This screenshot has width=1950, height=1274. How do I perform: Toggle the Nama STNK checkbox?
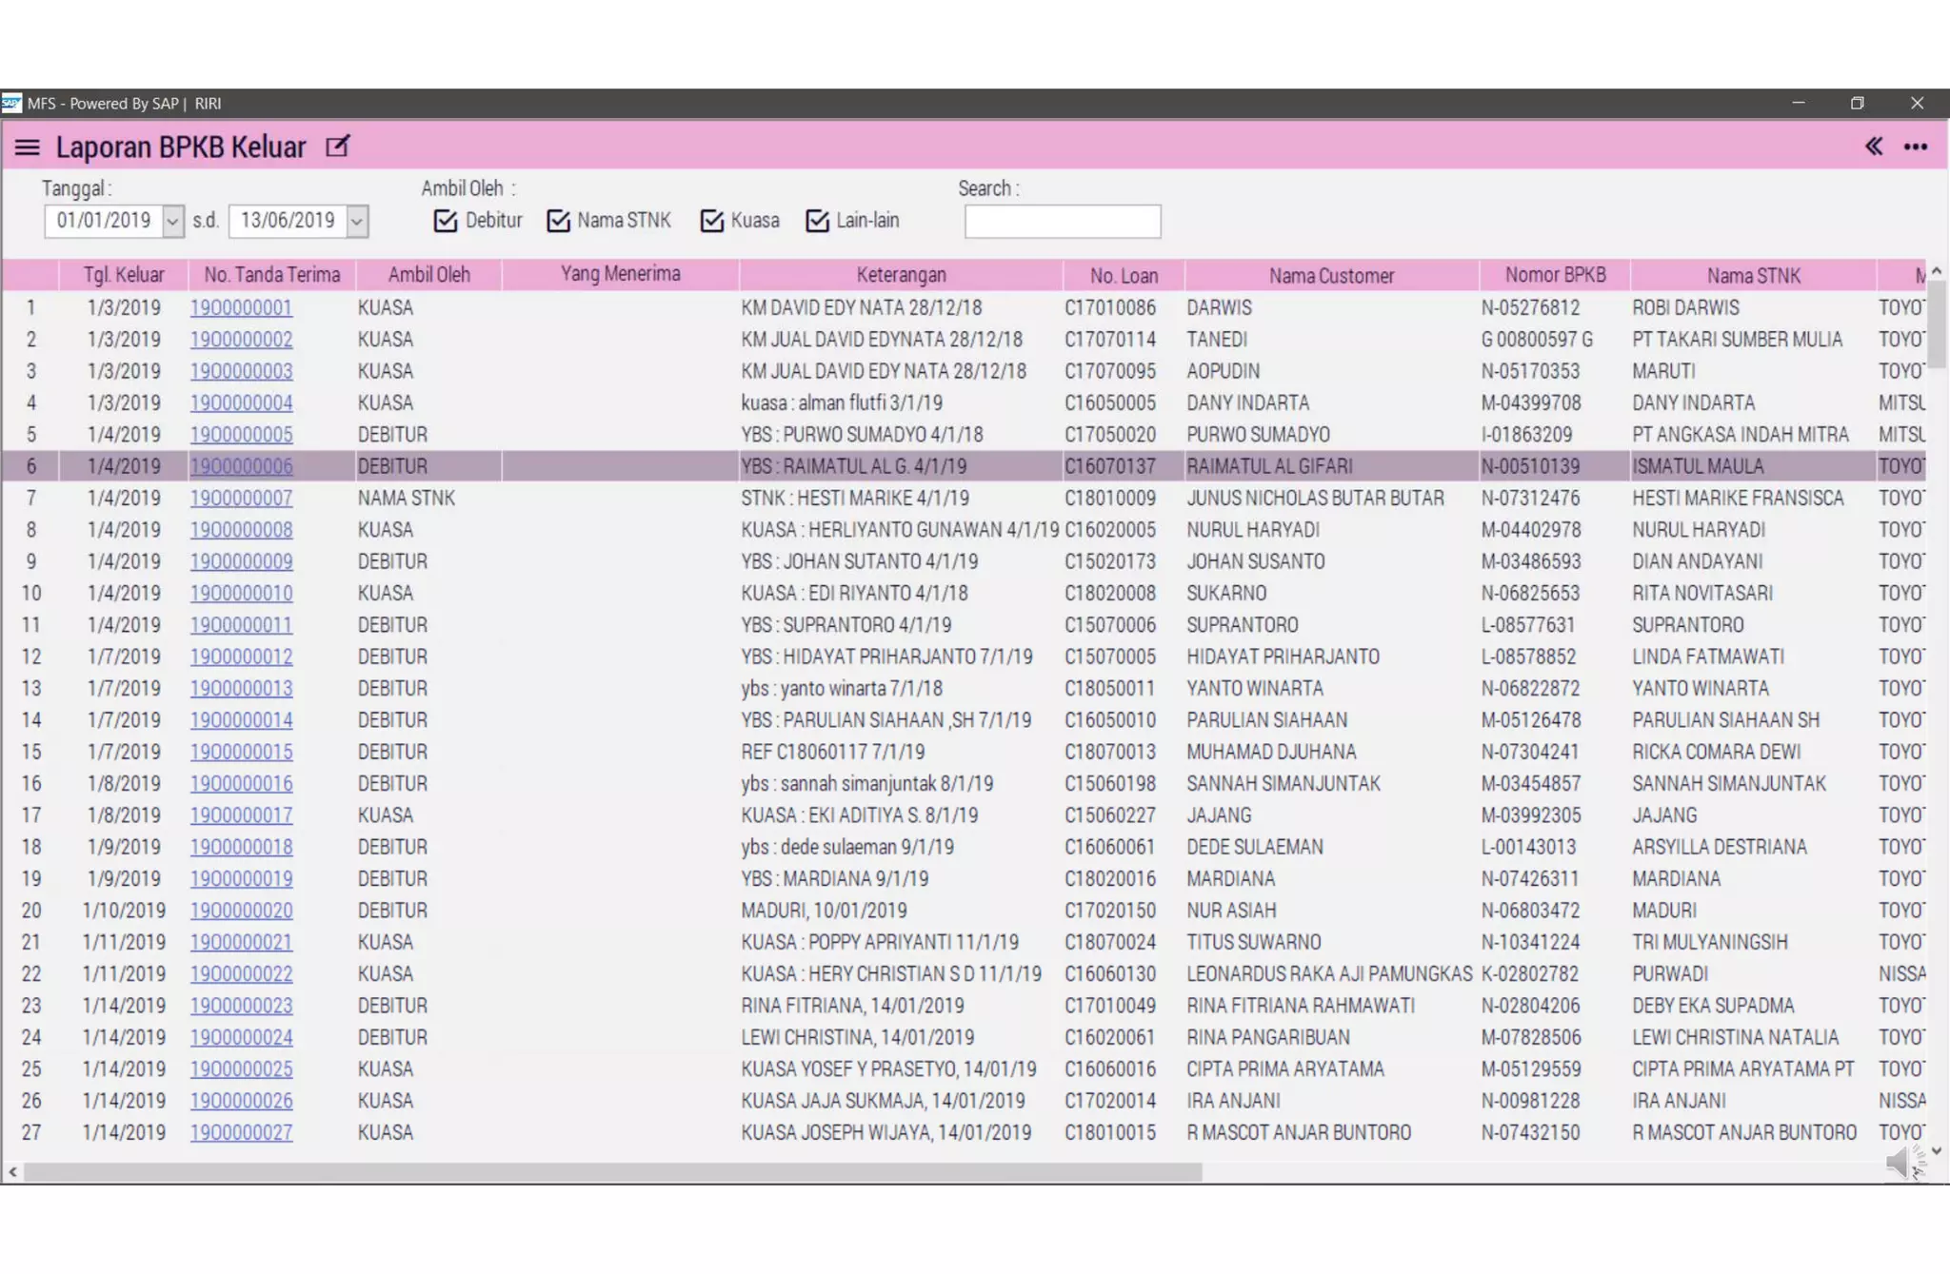pos(559,221)
